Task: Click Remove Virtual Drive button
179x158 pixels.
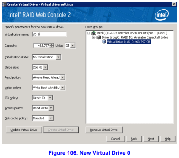Action: 104,130
